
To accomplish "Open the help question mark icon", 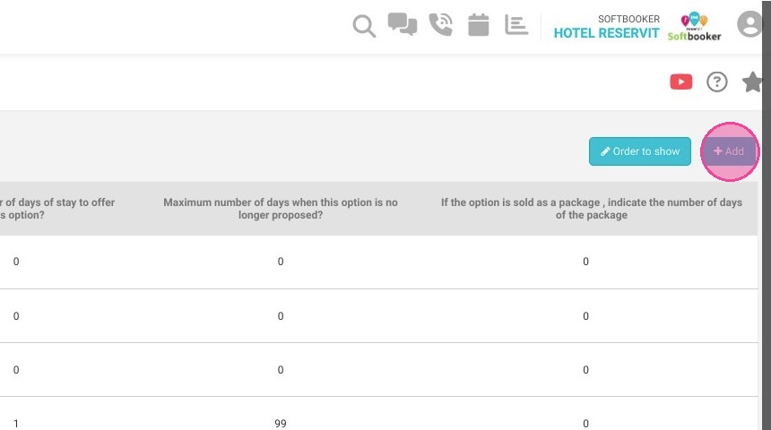I will [717, 82].
